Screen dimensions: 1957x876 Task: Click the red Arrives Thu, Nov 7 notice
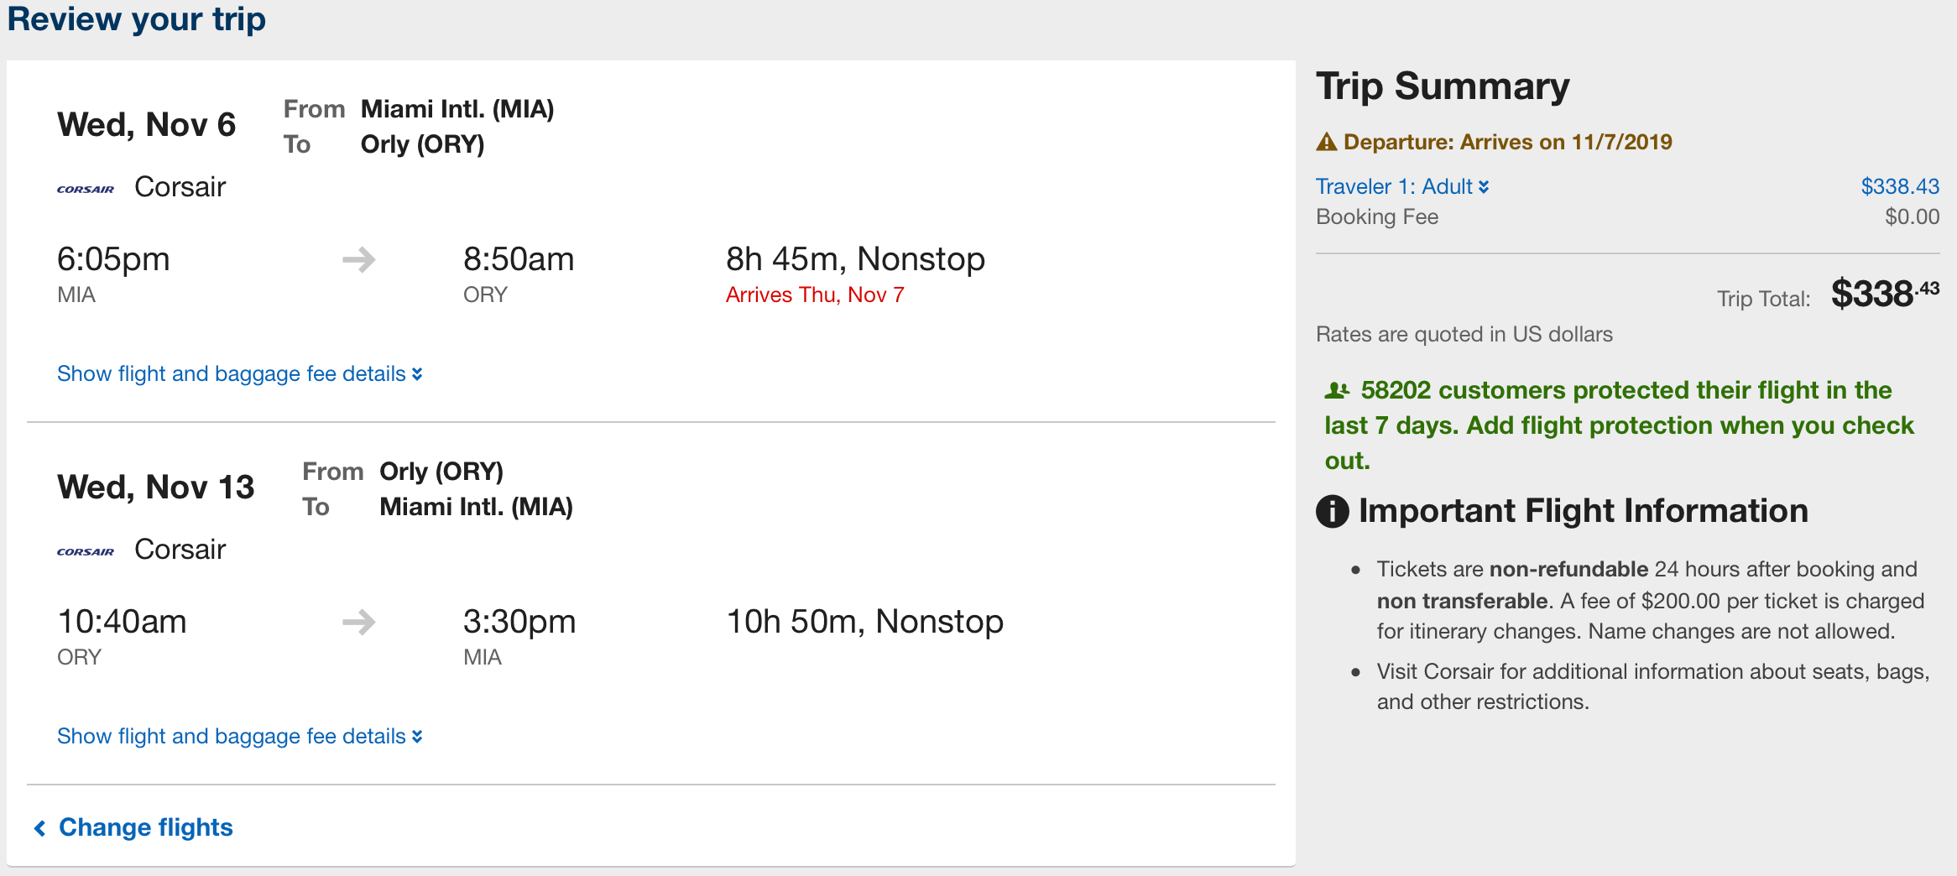815,295
